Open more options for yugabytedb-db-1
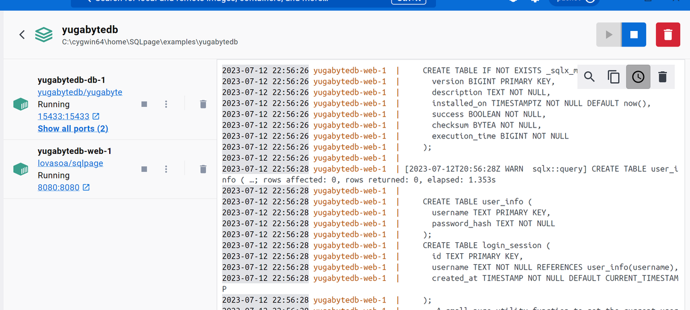Viewport: 690px width, 310px height. [166, 104]
